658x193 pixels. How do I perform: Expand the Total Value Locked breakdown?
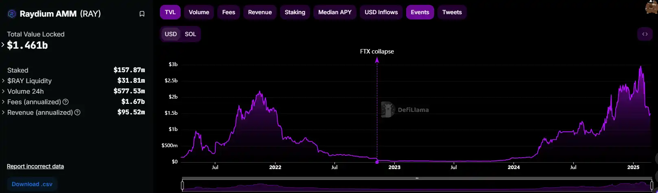tap(3, 45)
